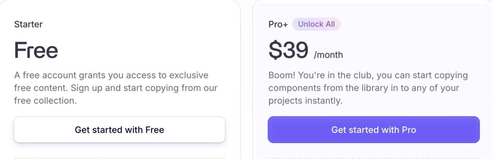Click the word 'exclusive' in Starter description

(x=189, y=76)
